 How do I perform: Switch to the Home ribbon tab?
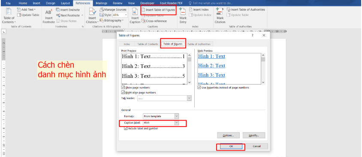[23, 3]
